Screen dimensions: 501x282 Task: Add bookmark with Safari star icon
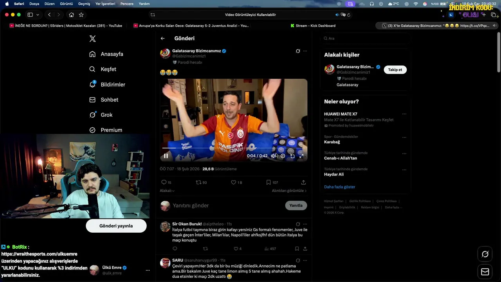(x=81, y=14)
